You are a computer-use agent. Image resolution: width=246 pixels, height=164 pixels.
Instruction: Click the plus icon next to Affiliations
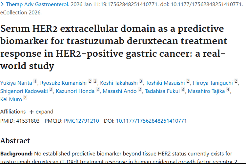pyautogui.click(x=31, y=112)
